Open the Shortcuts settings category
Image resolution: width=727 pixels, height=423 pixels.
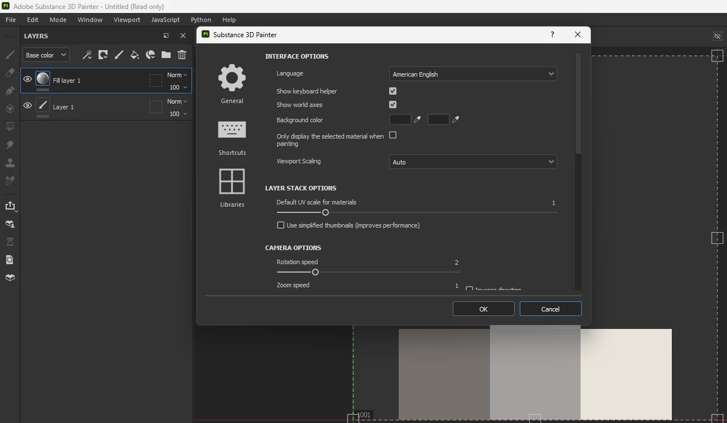point(232,138)
